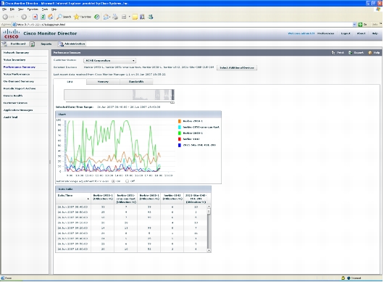Screen dimensions: 384x282
Task: Open the Customer Name dropdown
Action: point(109,60)
